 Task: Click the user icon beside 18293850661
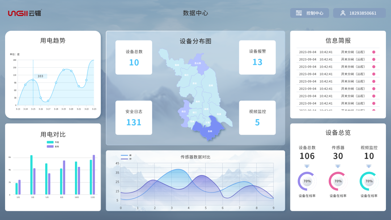342,13
